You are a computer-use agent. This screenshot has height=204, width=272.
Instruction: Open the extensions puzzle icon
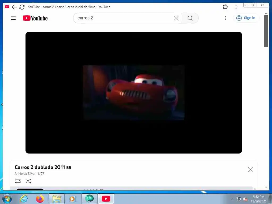pyautogui.click(x=225, y=7)
